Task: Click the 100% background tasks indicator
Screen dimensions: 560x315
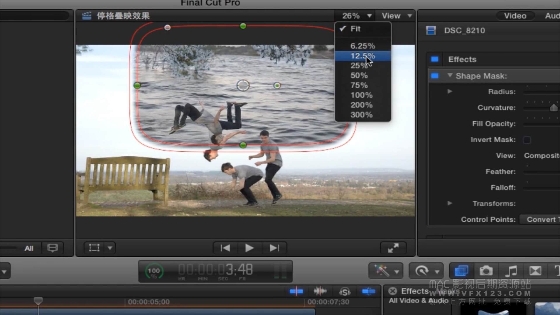Action: (x=154, y=271)
